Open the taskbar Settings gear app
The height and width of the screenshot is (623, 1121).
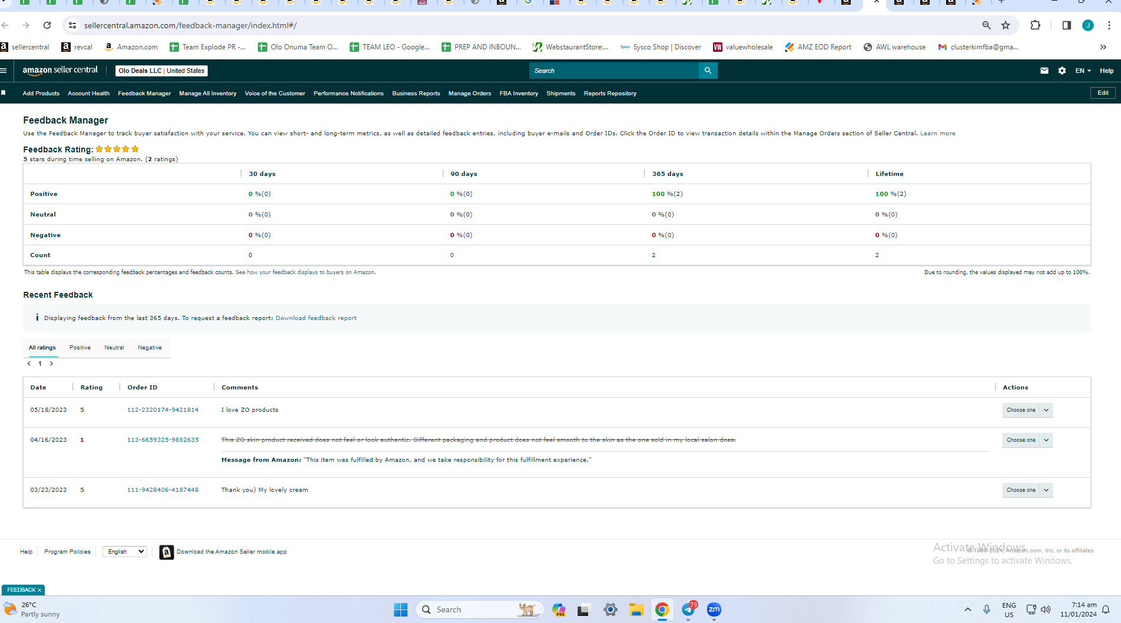point(611,609)
